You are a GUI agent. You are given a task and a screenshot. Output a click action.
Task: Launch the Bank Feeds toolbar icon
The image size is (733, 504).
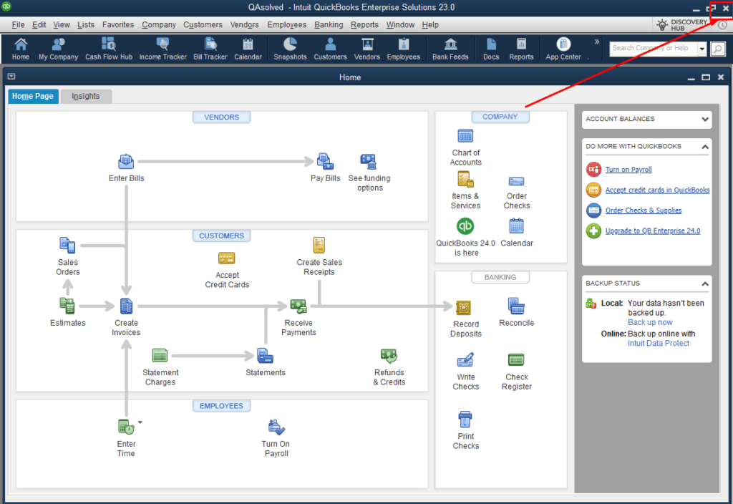tap(450, 47)
